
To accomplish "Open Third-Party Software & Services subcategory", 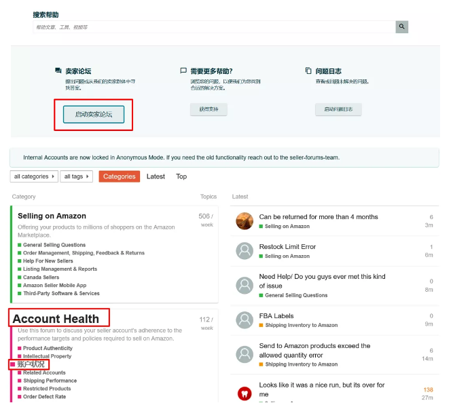I will pos(61,293).
